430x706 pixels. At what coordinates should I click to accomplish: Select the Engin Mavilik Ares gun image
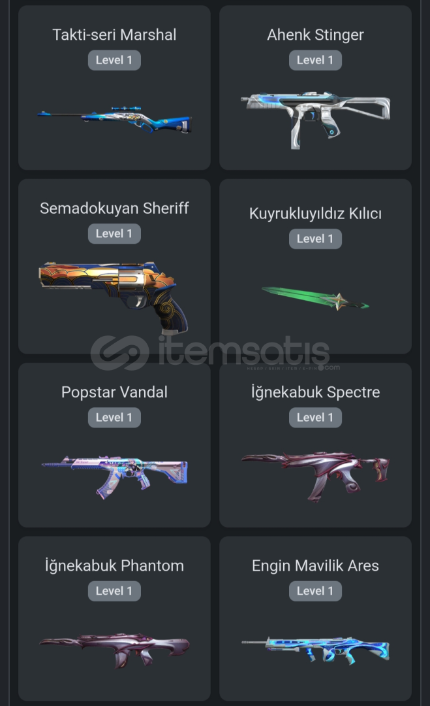coord(315,650)
